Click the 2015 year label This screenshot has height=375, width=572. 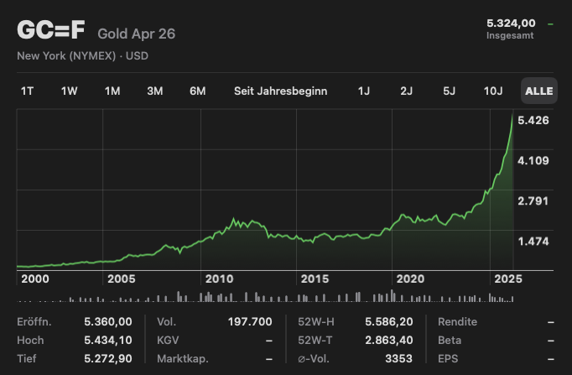(315, 279)
